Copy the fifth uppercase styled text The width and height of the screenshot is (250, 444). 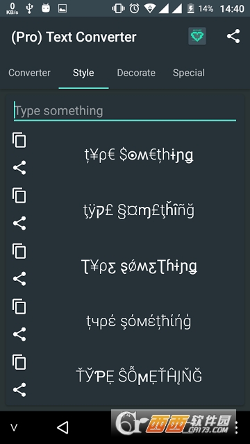pos(19,362)
